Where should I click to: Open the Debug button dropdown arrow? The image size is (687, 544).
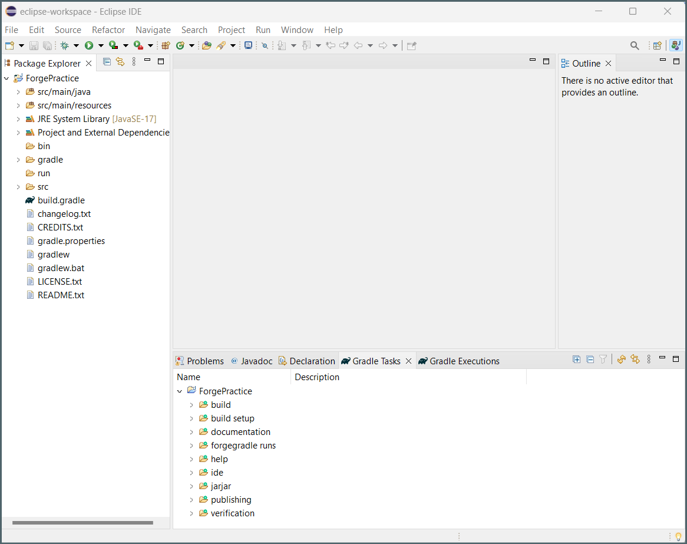[x=76, y=45]
